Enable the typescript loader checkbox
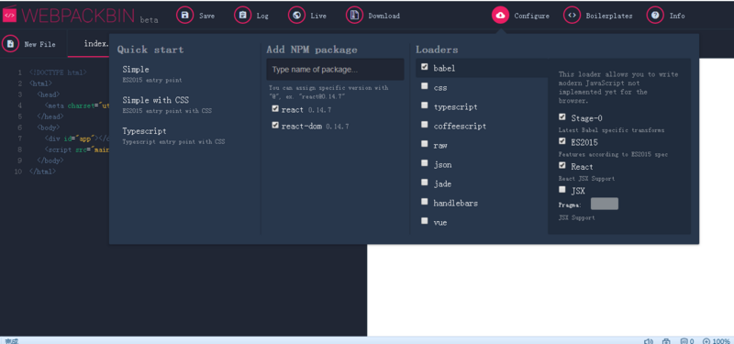 tap(424, 105)
